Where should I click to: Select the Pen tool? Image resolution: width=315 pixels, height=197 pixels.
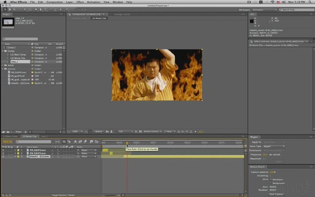(x=41, y=9)
